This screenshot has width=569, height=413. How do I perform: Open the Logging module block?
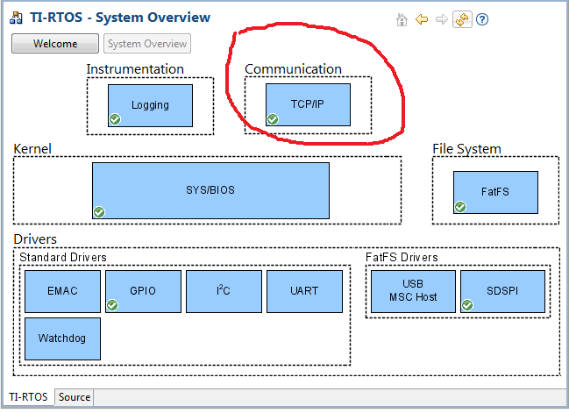click(150, 105)
